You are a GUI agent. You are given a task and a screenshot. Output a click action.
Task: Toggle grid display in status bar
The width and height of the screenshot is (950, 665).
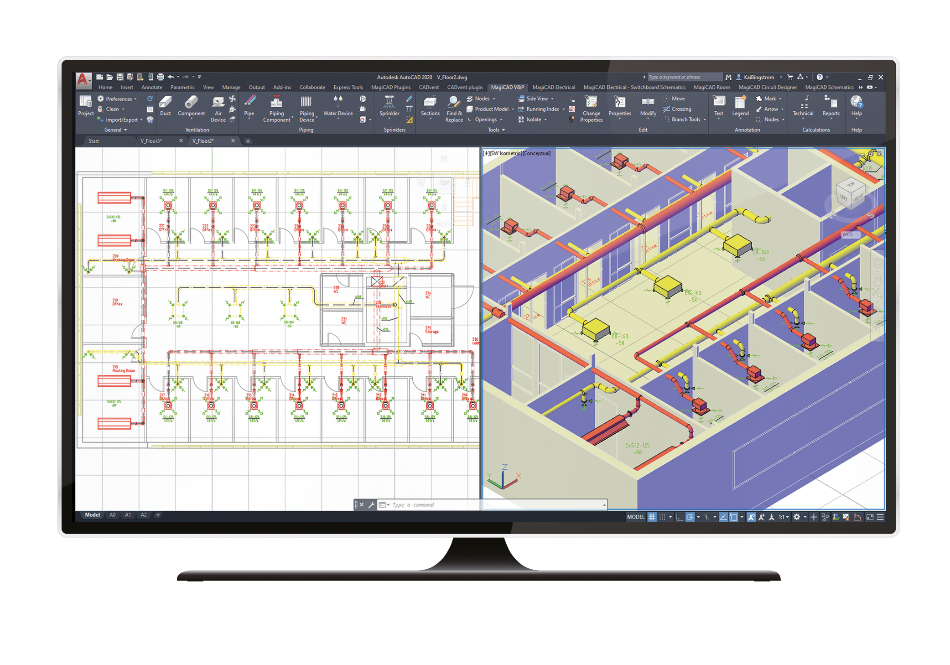click(x=652, y=517)
